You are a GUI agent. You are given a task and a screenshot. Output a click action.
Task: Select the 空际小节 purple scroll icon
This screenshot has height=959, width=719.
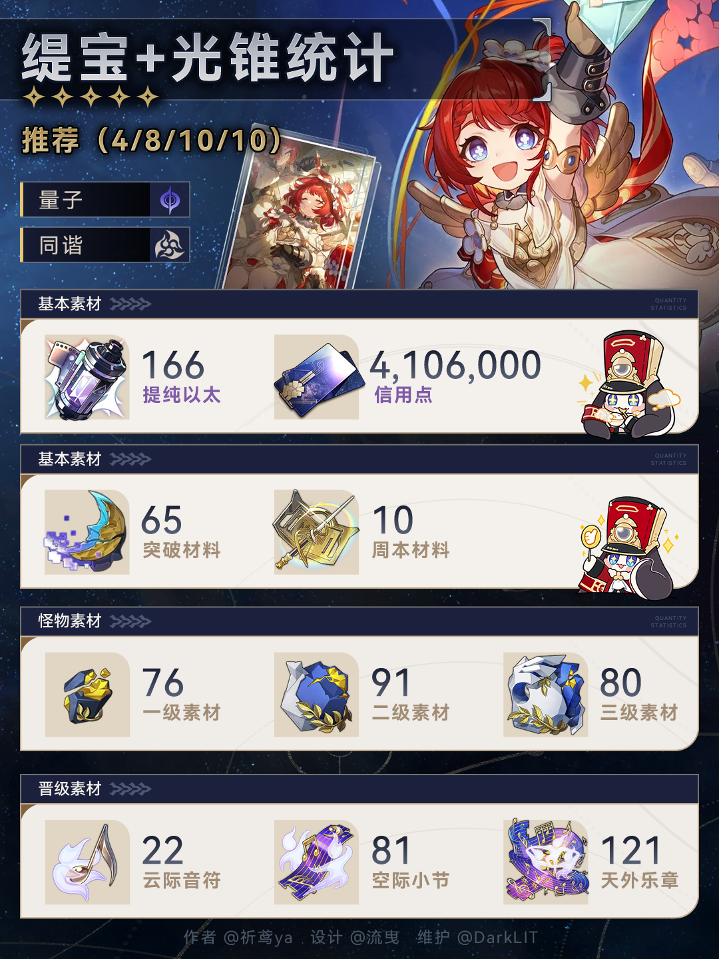(x=316, y=862)
